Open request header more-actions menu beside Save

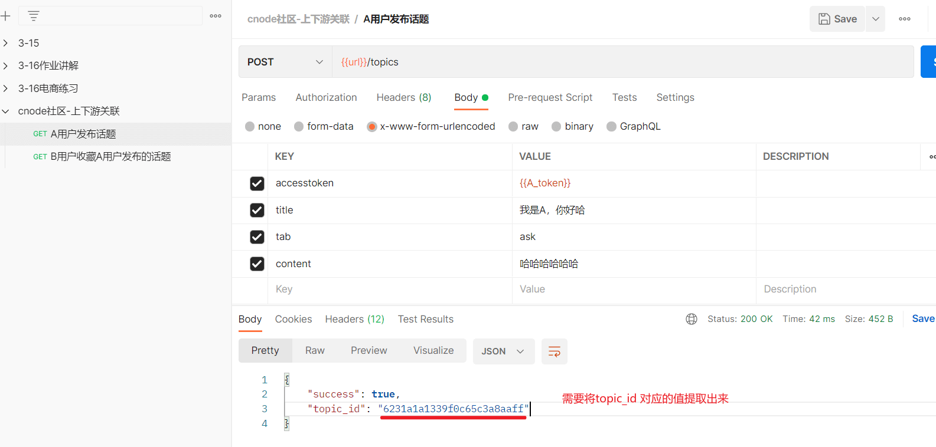pos(904,19)
